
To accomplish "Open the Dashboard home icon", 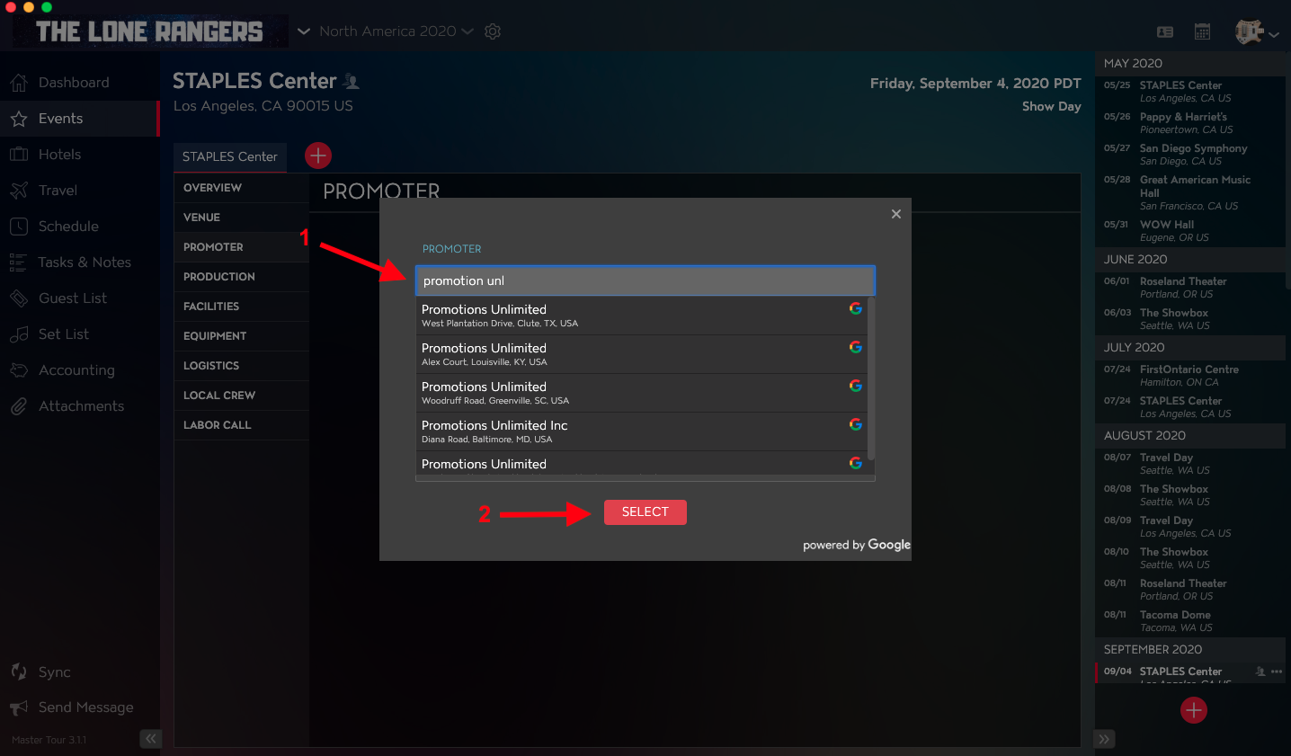I will [19, 83].
